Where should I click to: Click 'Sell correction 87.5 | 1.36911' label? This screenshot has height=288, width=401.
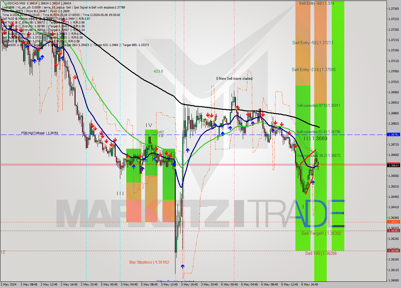(x=319, y=105)
